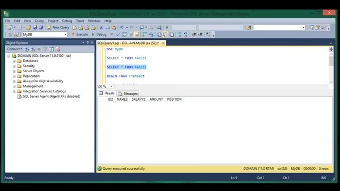The width and height of the screenshot is (340, 191).
Task: Toggle Include Client Statistics
Action: 151,34
